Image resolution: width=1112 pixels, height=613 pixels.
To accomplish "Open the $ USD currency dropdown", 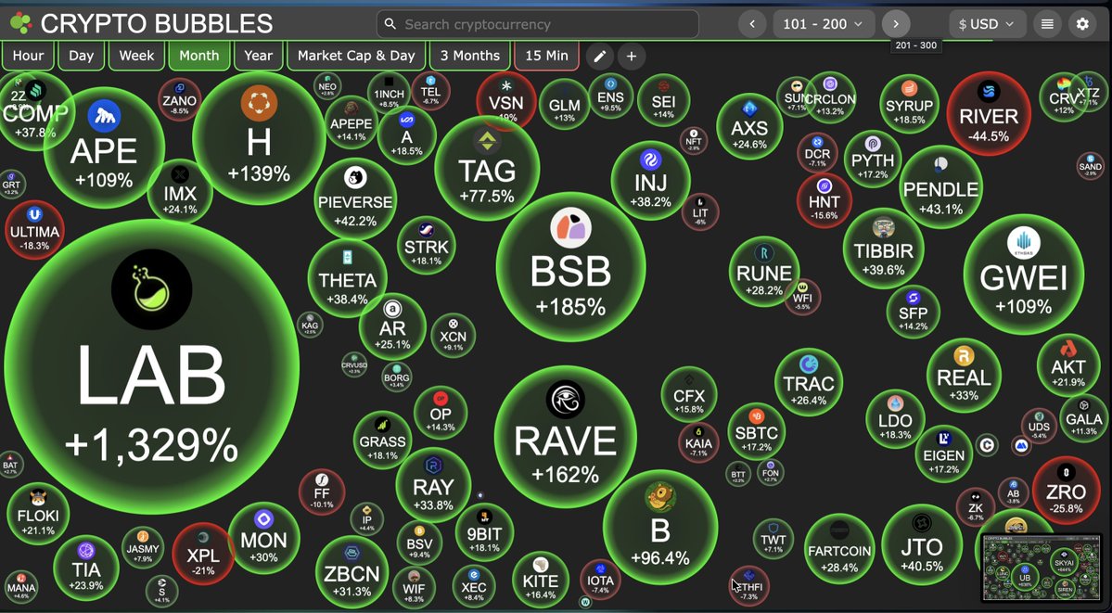I will [987, 24].
